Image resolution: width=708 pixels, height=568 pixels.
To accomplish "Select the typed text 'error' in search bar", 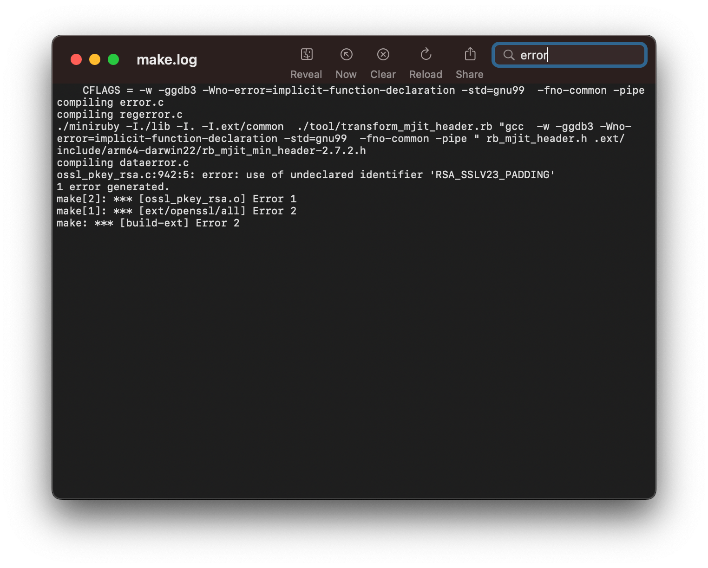I will click(533, 55).
